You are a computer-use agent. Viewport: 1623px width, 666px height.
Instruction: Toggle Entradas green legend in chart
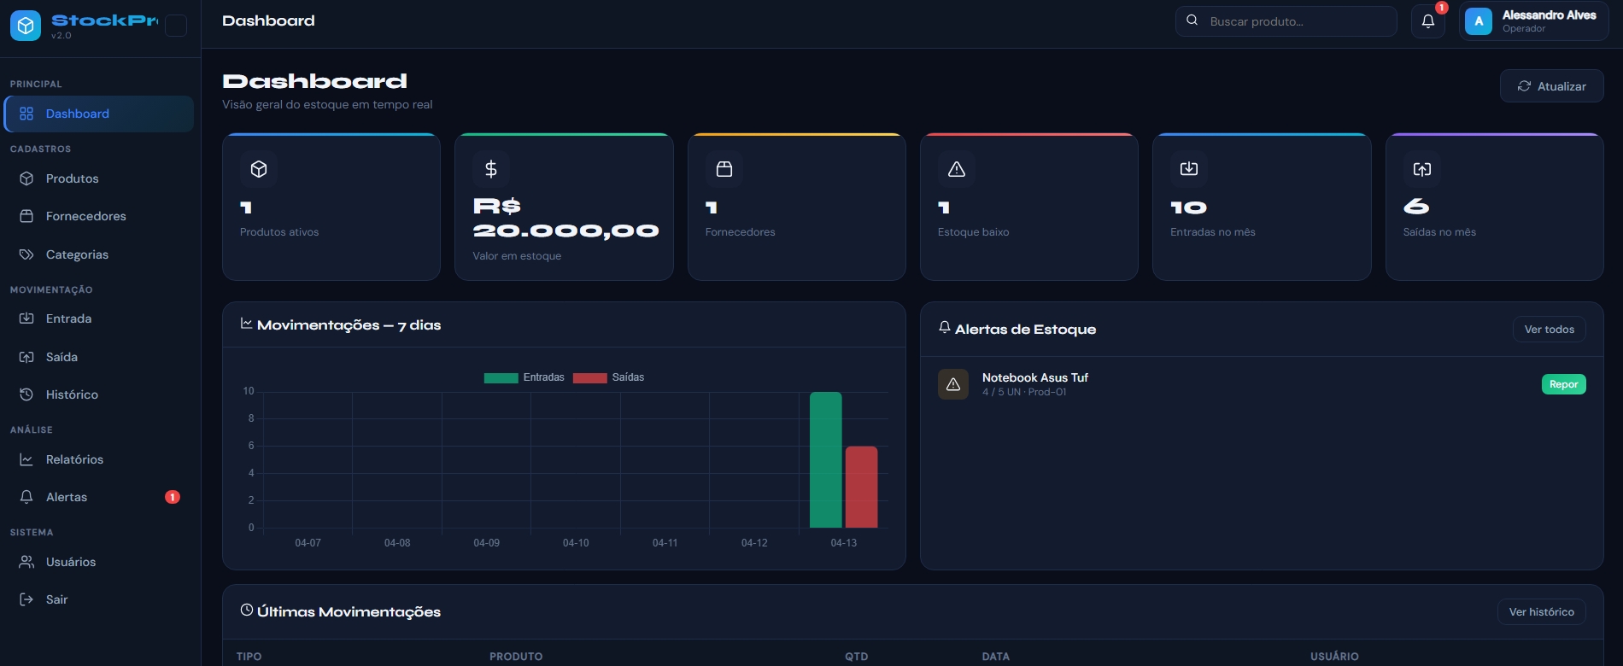(x=524, y=377)
